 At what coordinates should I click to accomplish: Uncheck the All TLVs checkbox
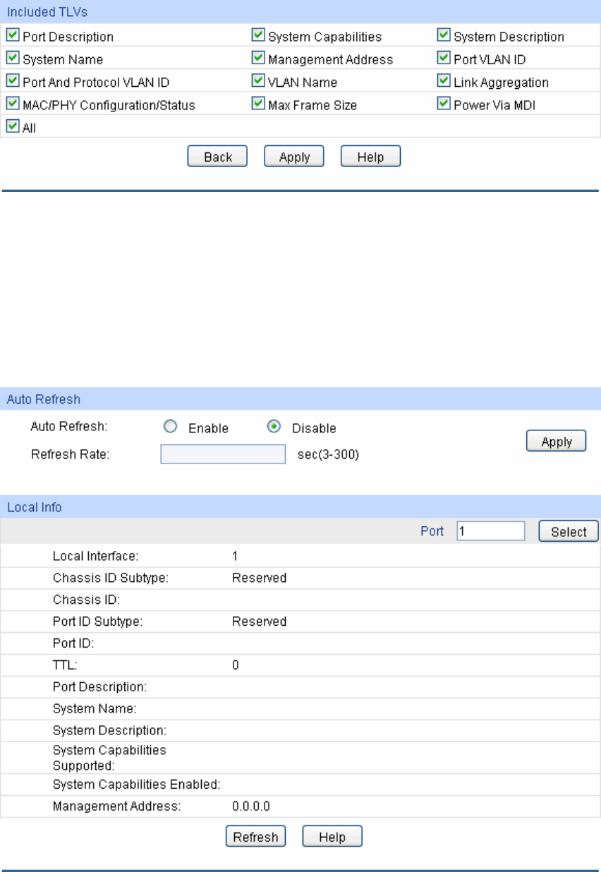[x=12, y=127]
